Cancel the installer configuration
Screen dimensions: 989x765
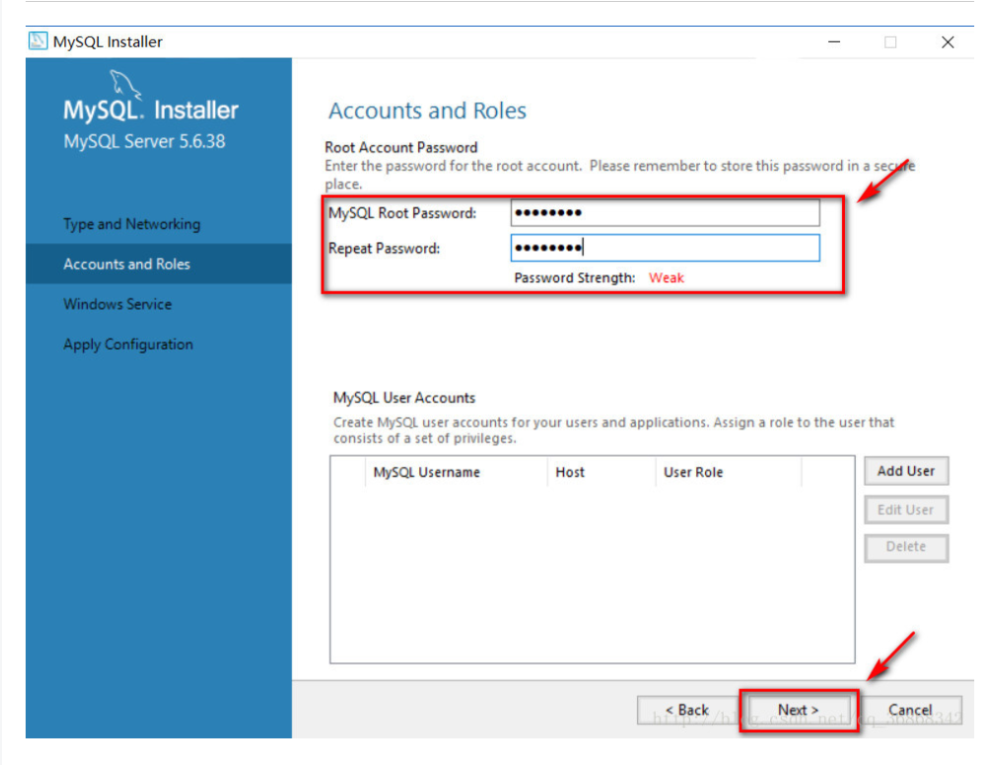click(x=910, y=710)
